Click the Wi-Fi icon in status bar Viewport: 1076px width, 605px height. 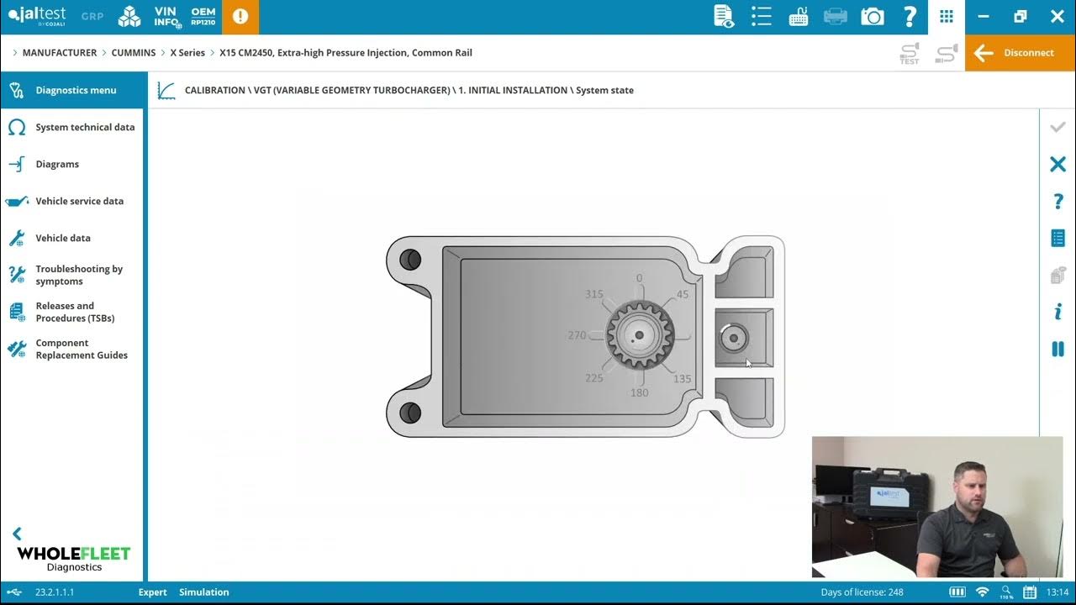(x=982, y=592)
